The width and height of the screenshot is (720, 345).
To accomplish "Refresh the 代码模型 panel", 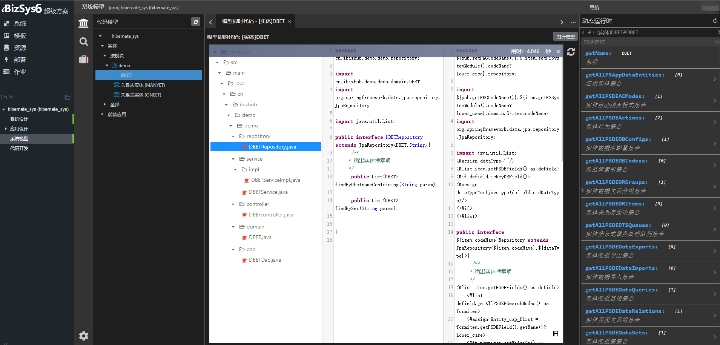I will click(x=195, y=22).
